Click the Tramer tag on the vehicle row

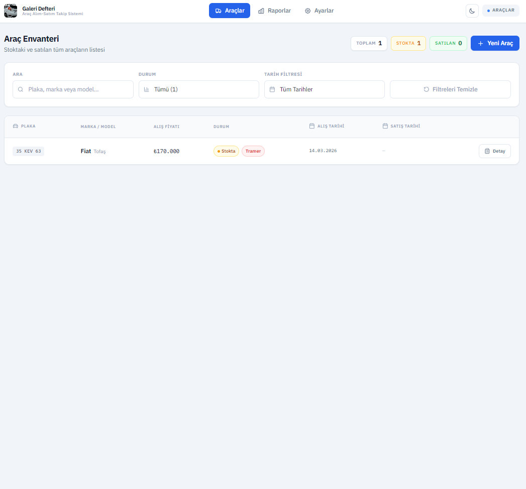(253, 151)
